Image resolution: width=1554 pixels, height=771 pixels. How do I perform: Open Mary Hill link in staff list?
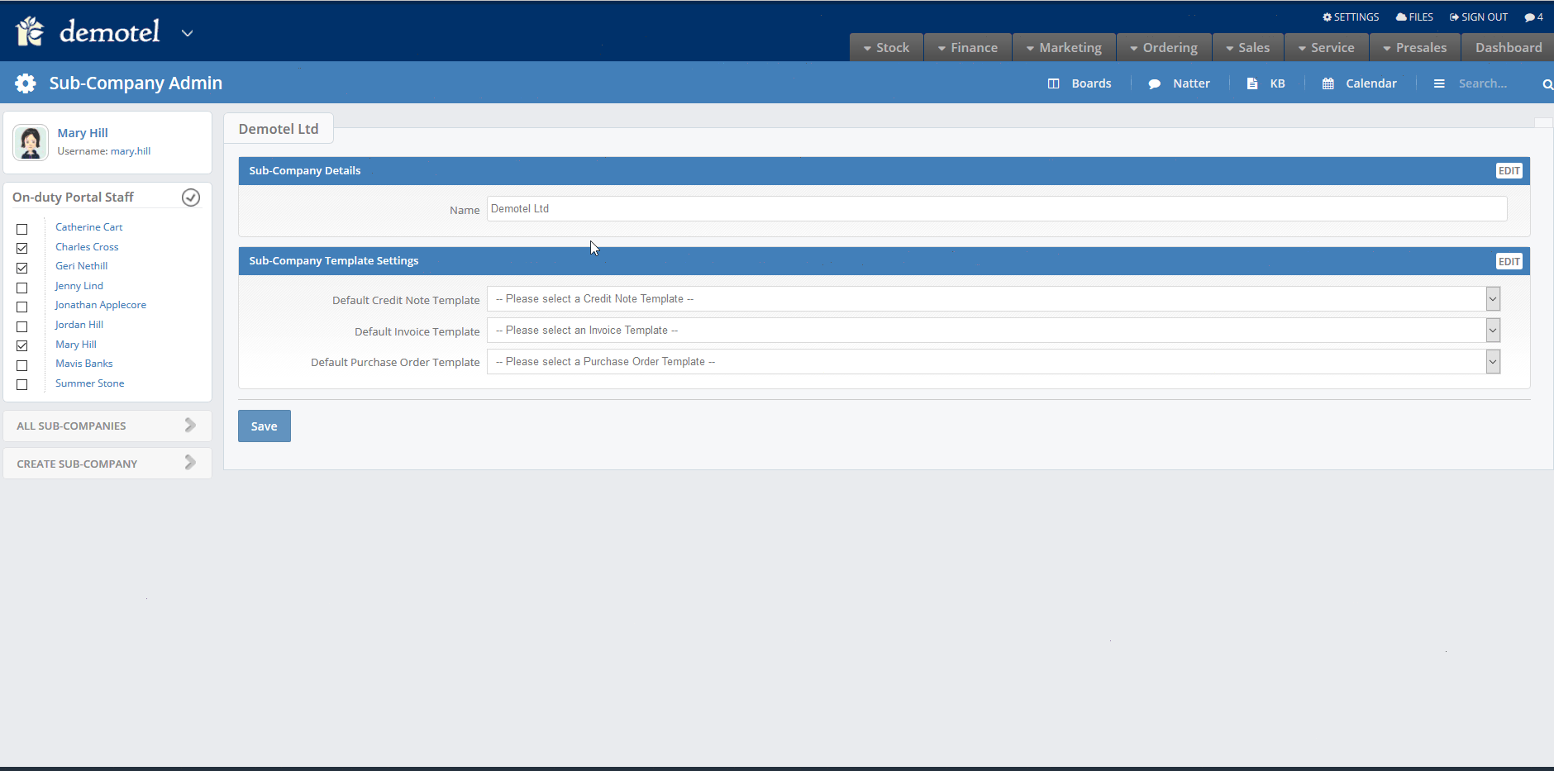[x=76, y=345]
